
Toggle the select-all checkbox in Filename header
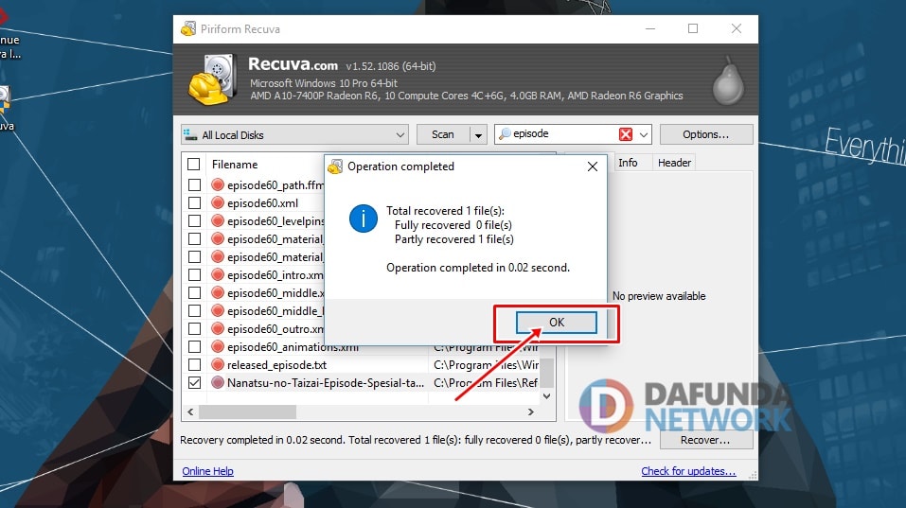coord(194,164)
